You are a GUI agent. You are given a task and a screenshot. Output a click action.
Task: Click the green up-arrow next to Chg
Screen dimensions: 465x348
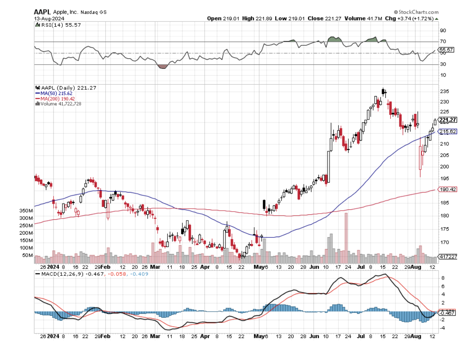[437, 19]
